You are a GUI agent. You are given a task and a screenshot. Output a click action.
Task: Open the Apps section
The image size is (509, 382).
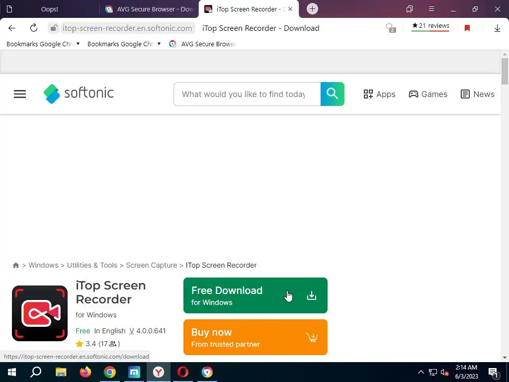(379, 94)
